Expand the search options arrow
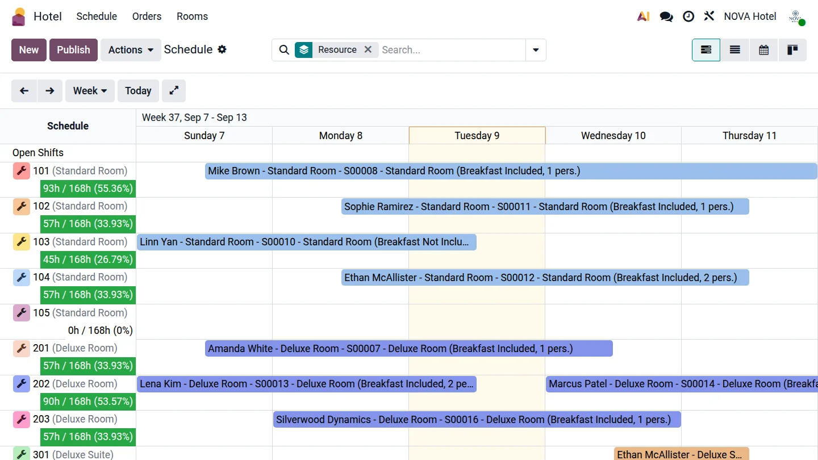 (535, 50)
